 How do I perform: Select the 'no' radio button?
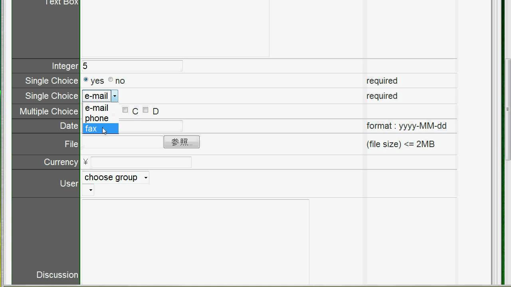[111, 80]
